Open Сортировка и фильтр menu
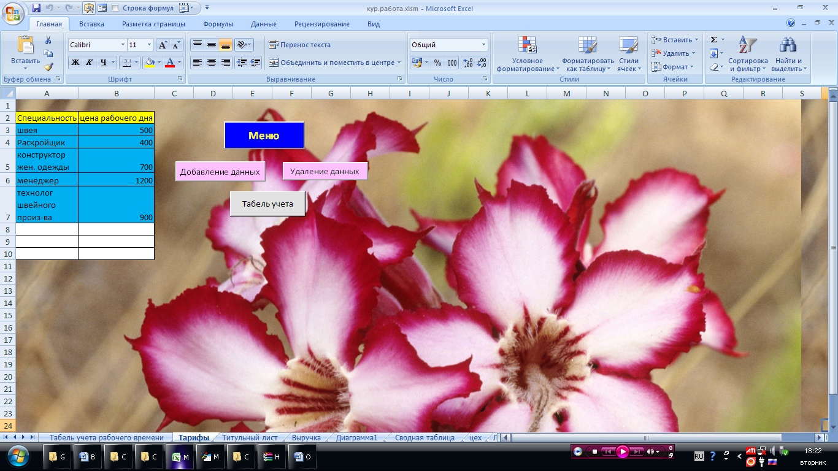Screen dimensions: 838x471 click(x=748, y=54)
